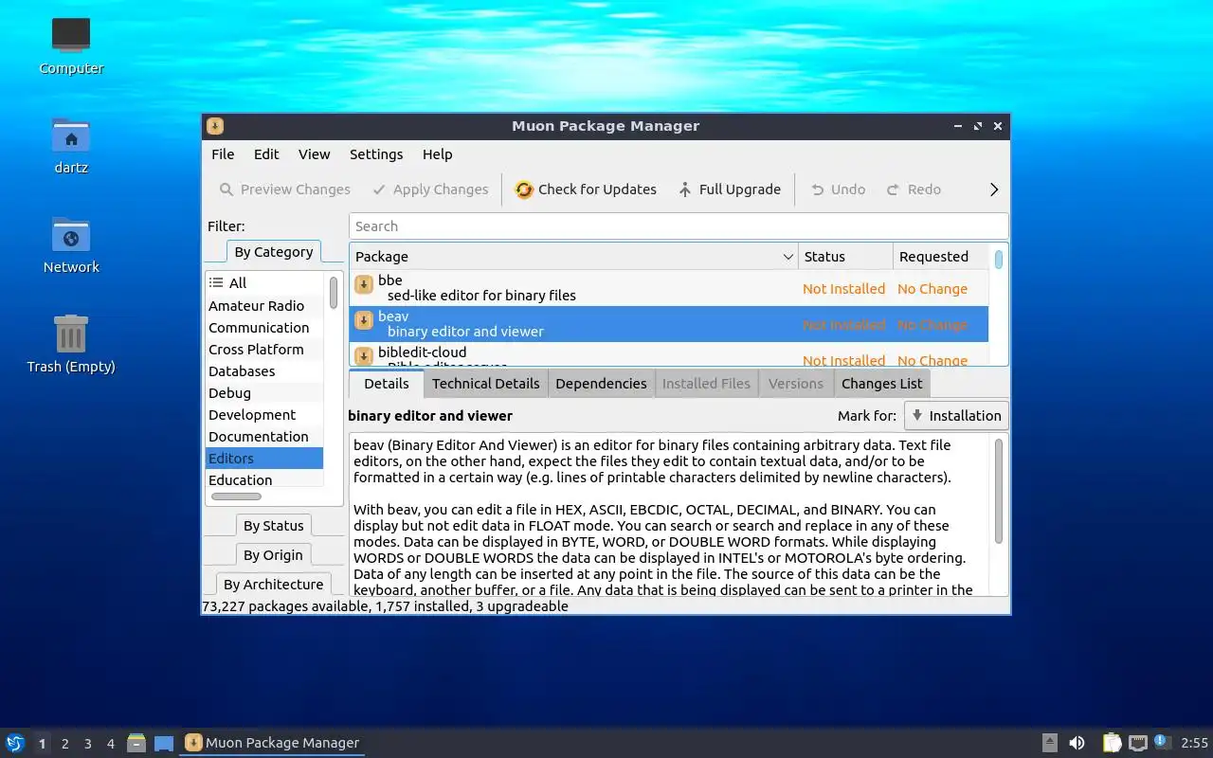The width and height of the screenshot is (1213, 758).
Task: Click Apply Changes toolbar button
Action: point(430,189)
